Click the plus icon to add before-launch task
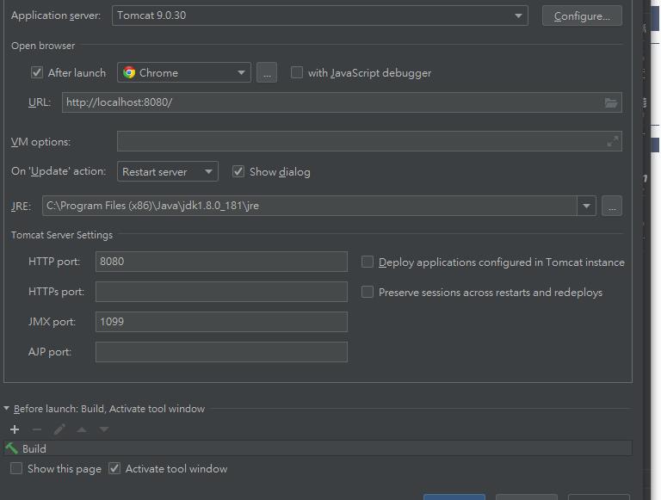The width and height of the screenshot is (661, 500). point(15,429)
